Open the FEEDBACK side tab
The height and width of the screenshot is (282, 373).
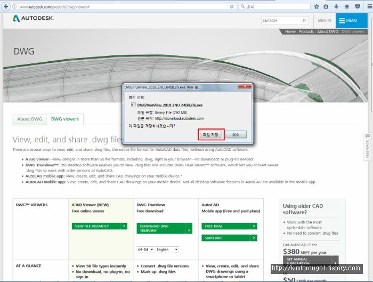pos(367,147)
